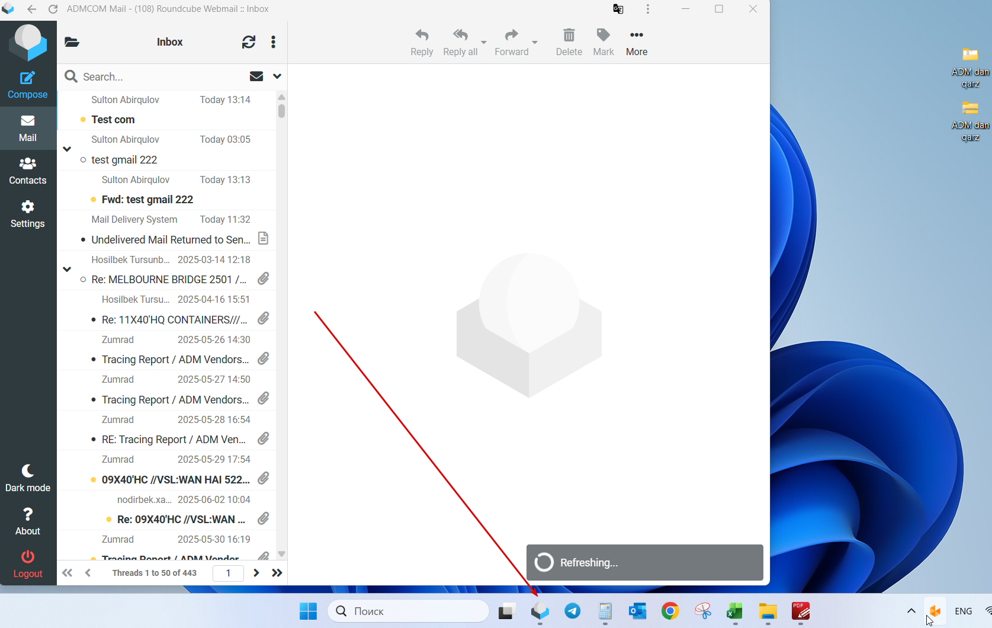Image resolution: width=992 pixels, height=628 pixels.
Task: Click the message list scrollbar thumb
Action: point(282,111)
